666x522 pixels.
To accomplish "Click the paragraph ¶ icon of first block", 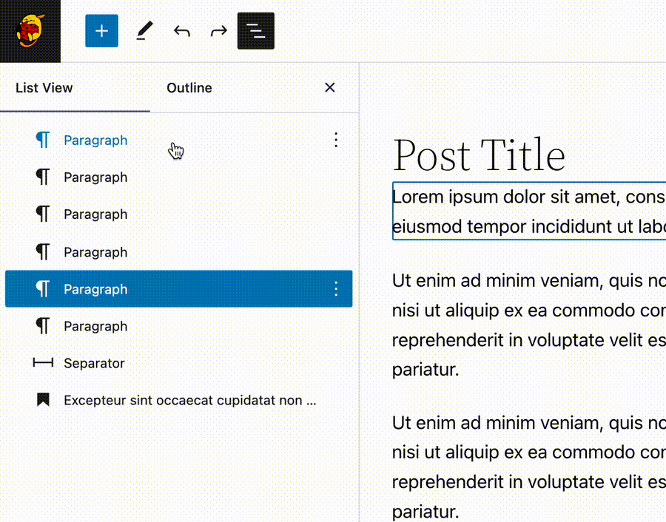I will coord(43,139).
